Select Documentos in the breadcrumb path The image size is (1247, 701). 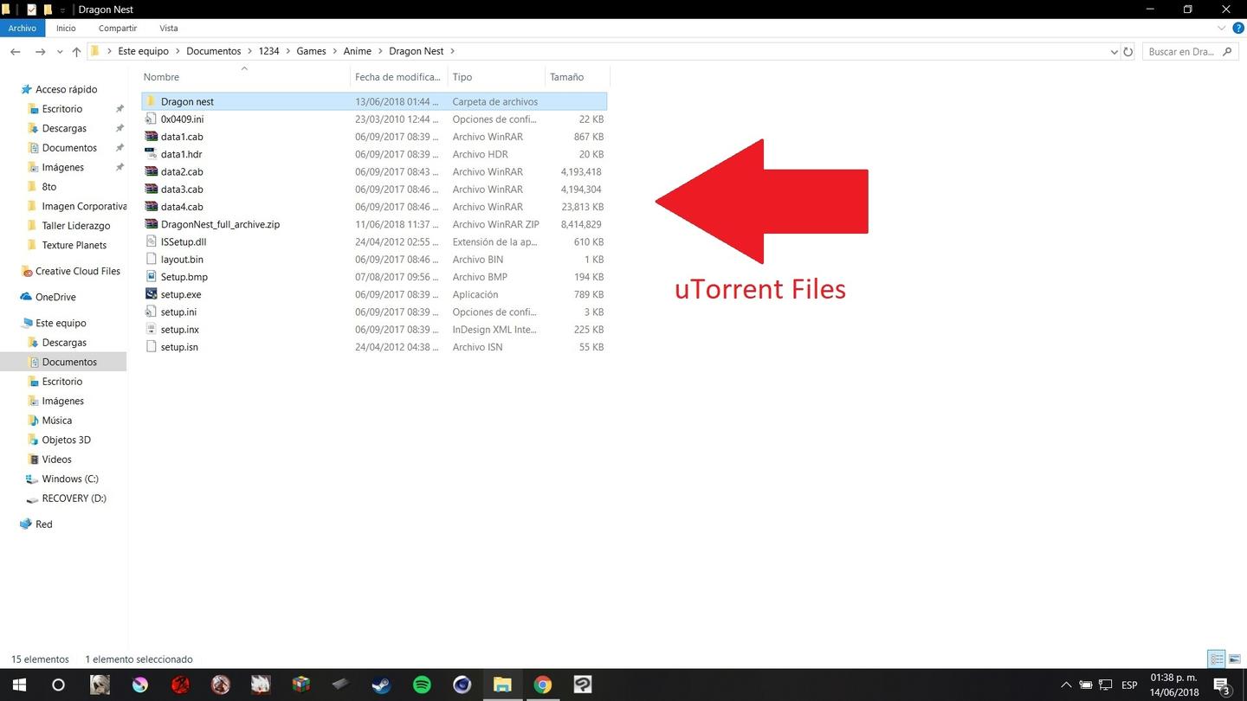[214, 51]
